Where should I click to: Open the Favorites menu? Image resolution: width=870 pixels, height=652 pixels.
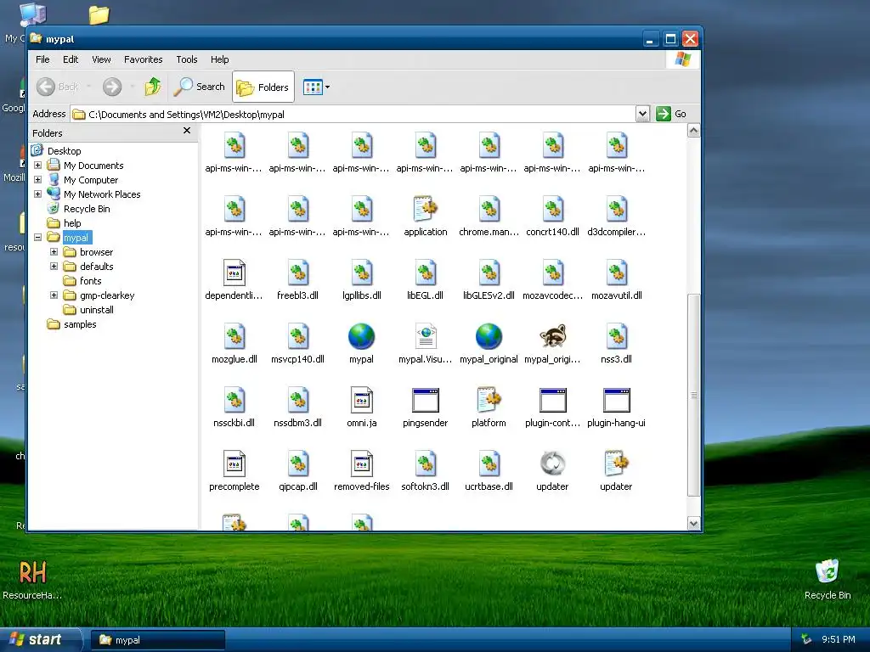pos(143,59)
